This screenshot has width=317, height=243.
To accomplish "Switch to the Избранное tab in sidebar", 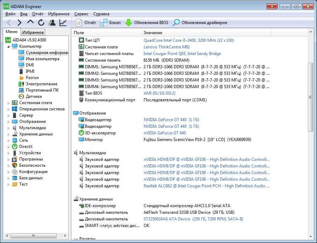I will pyautogui.click(x=33, y=32).
